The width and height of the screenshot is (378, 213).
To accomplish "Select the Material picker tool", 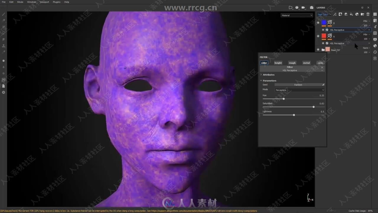I will (4, 52).
